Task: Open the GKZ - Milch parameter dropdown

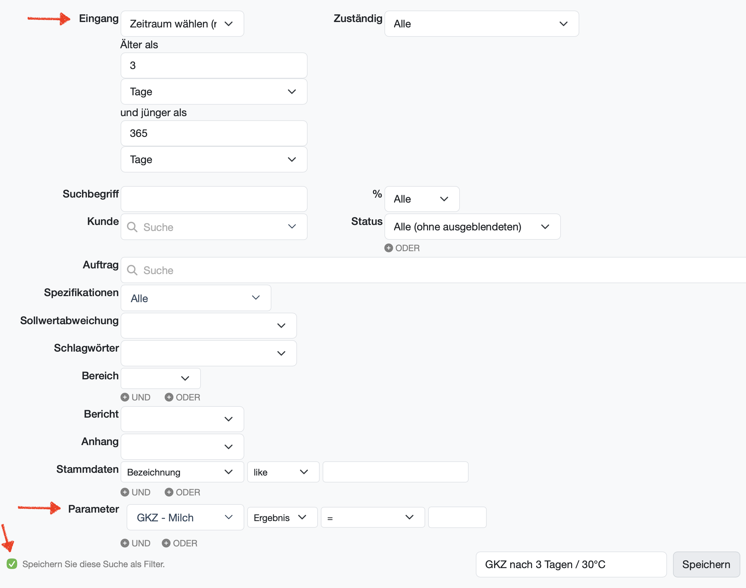Action: pyautogui.click(x=185, y=517)
